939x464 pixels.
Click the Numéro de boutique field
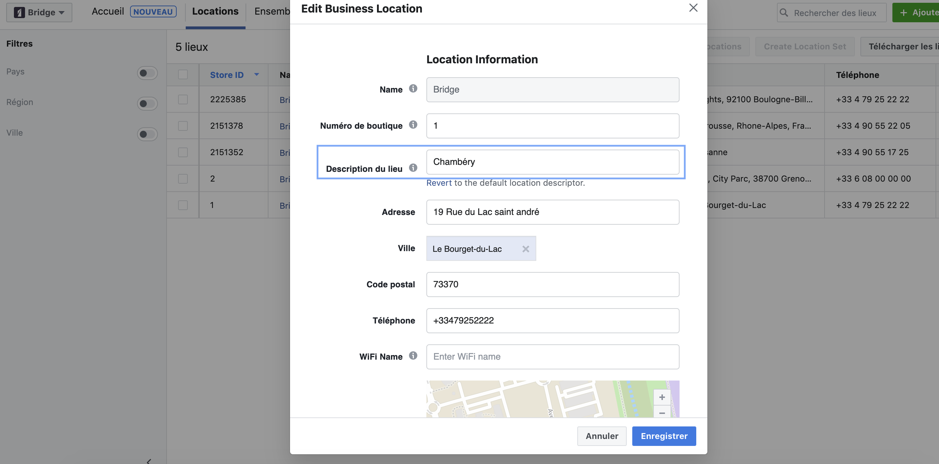(x=553, y=126)
